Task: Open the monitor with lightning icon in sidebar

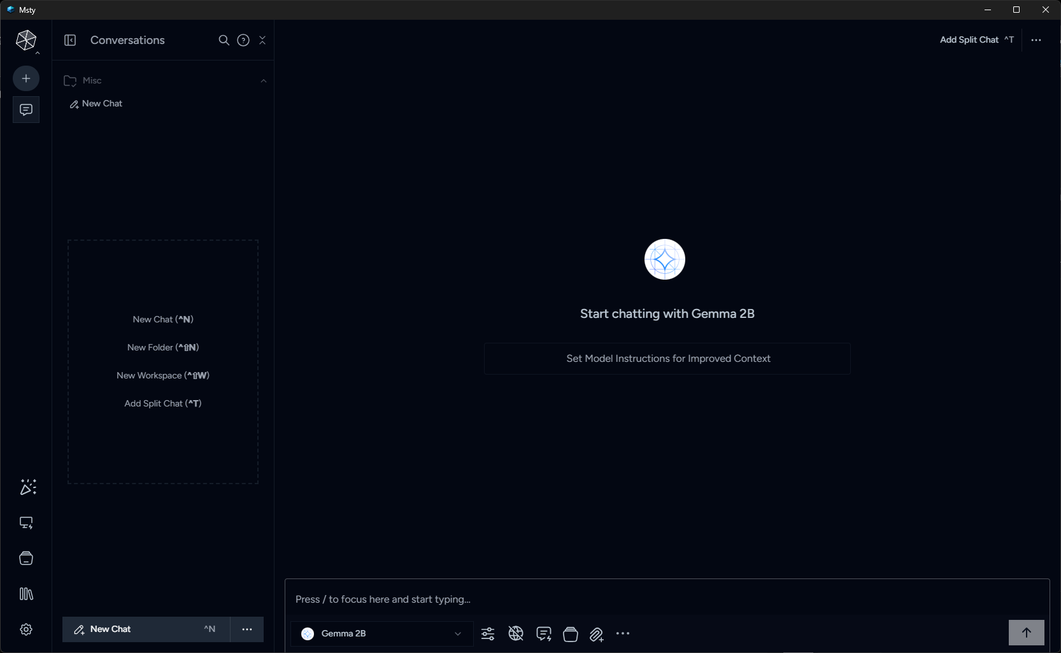Action: [26, 523]
